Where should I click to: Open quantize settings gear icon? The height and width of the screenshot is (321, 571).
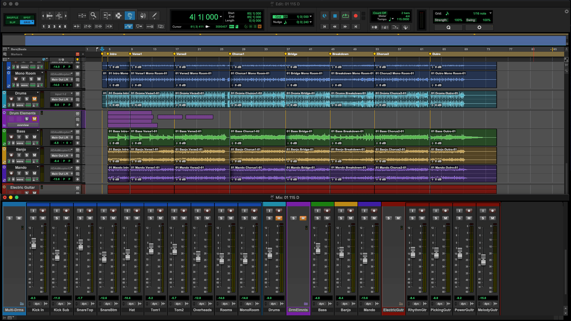click(x=479, y=28)
